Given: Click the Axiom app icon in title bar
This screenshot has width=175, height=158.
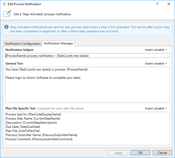Looking at the screenshot, I should point(4,4).
